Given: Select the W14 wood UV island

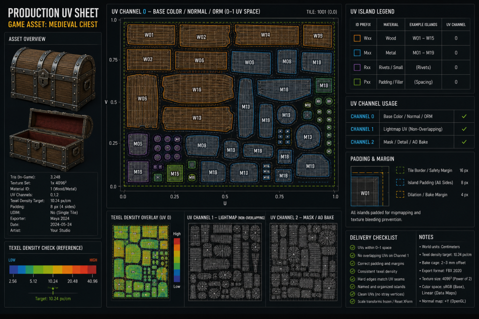Looking at the screenshot, I should point(266,35).
